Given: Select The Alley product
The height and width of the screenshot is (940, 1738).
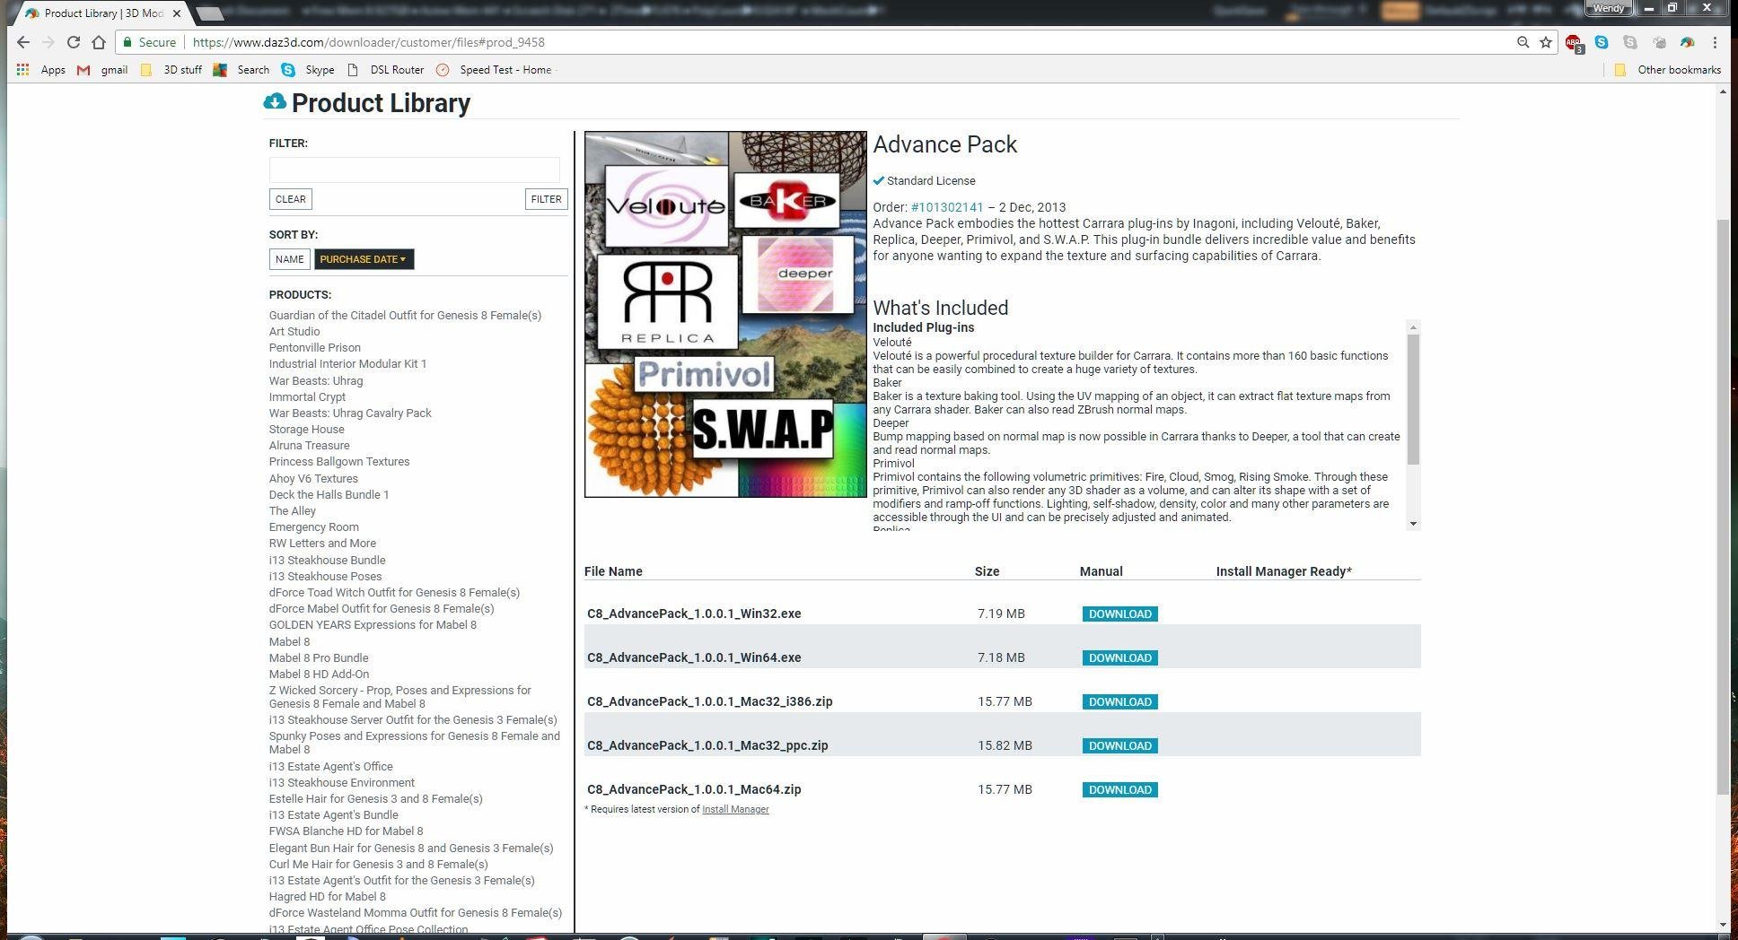Looking at the screenshot, I should (293, 511).
